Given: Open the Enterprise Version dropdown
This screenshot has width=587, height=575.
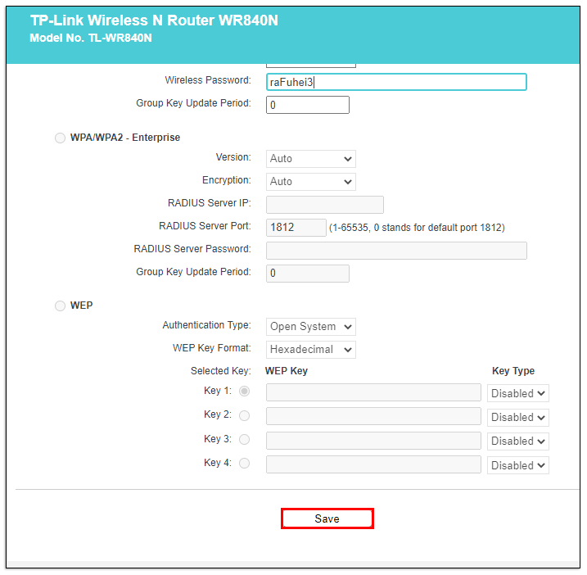Looking at the screenshot, I should (x=311, y=159).
